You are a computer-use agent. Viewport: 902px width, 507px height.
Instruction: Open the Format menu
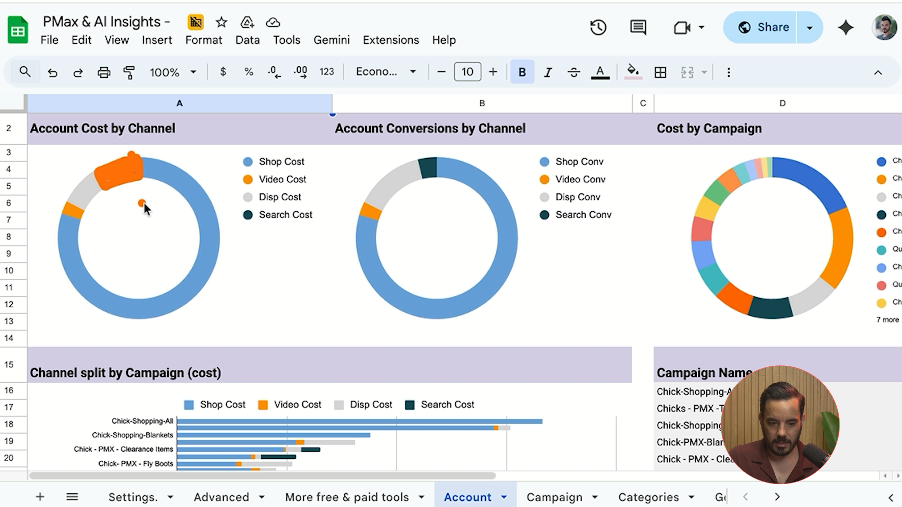[203, 40]
